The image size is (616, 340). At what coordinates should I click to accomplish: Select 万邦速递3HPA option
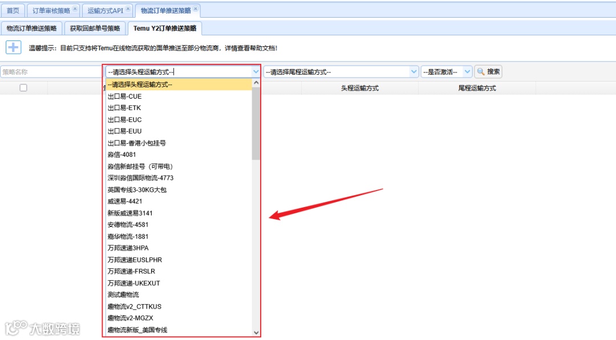tap(179, 248)
